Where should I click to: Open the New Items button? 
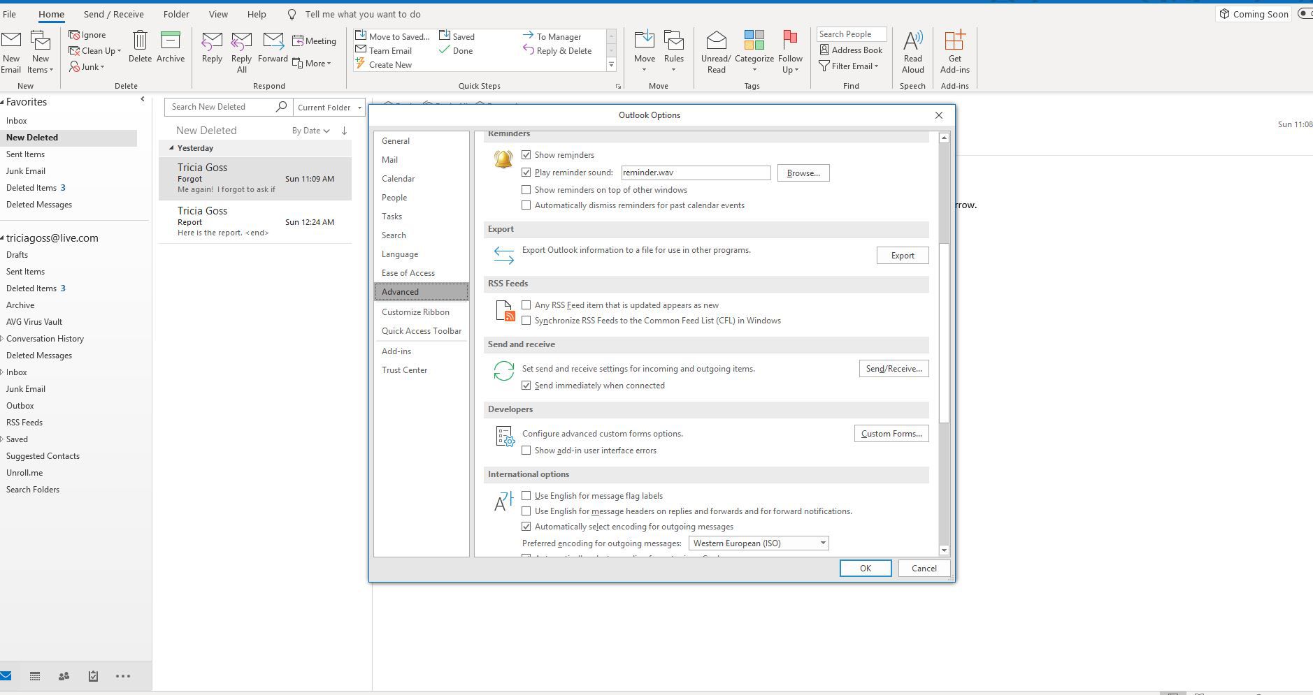pyautogui.click(x=41, y=52)
